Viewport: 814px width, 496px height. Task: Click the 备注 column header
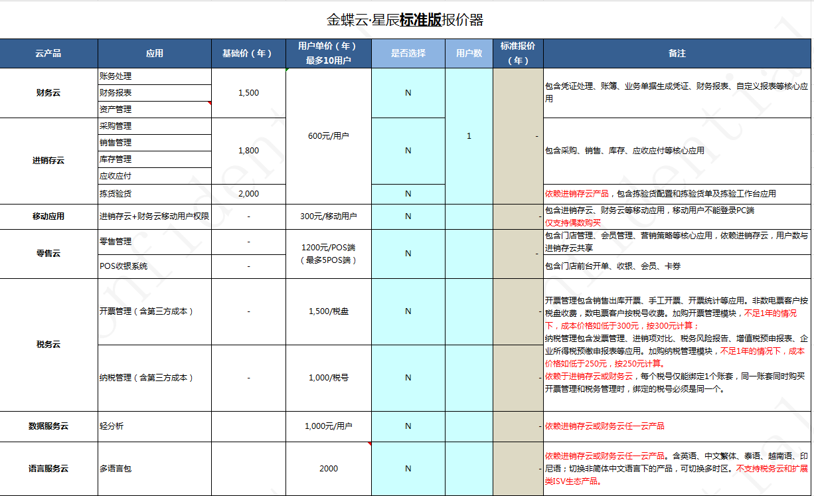pyautogui.click(x=676, y=53)
